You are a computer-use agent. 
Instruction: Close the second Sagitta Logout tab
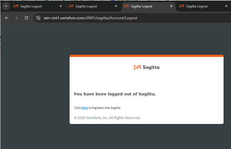pyautogui.click(x=116, y=6)
